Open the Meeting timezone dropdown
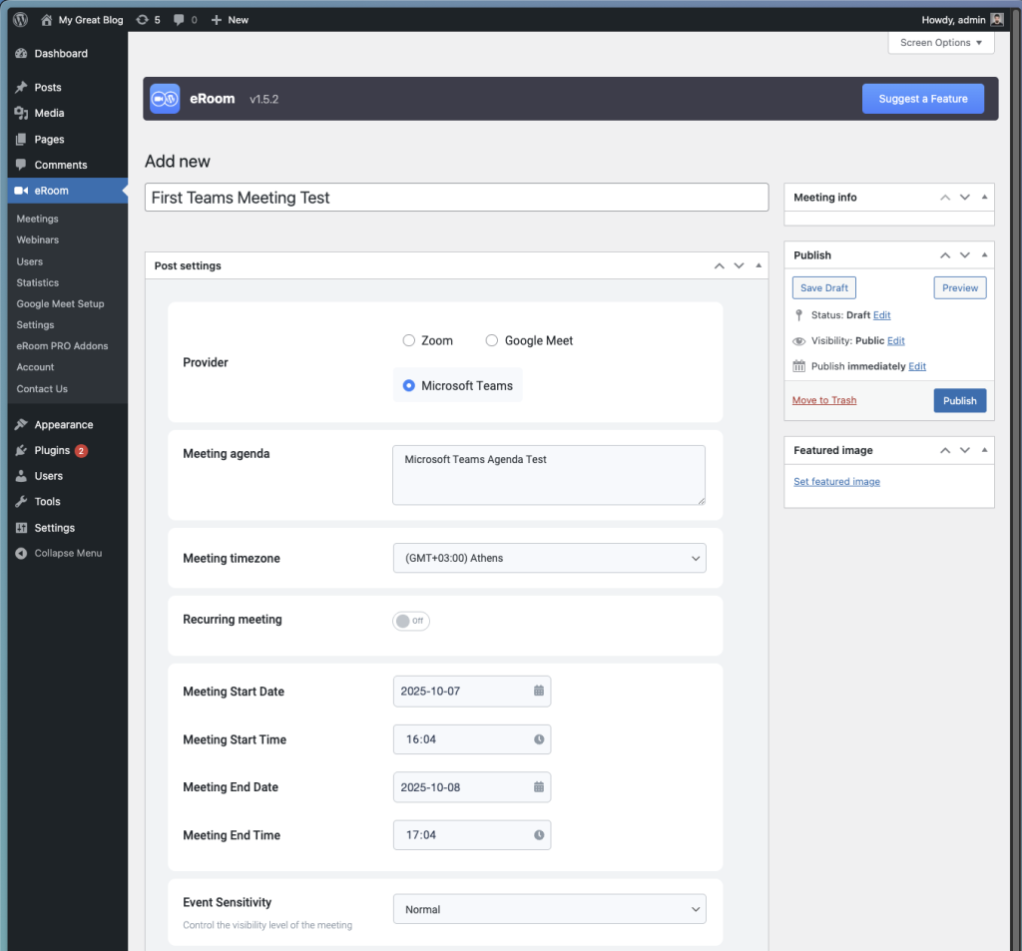Image resolution: width=1022 pixels, height=951 pixels. coord(549,558)
